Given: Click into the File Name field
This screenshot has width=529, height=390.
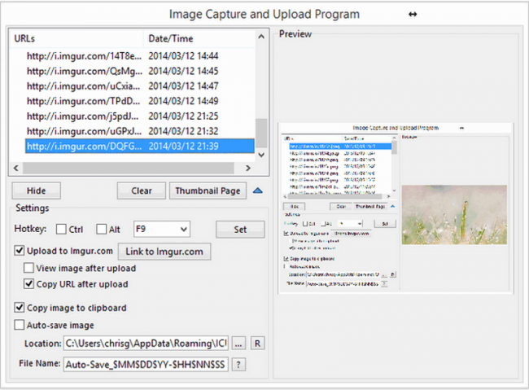Looking at the screenshot, I should point(146,365).
